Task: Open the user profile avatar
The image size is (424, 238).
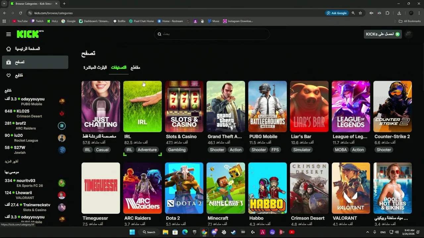Action: coord(409,34)
